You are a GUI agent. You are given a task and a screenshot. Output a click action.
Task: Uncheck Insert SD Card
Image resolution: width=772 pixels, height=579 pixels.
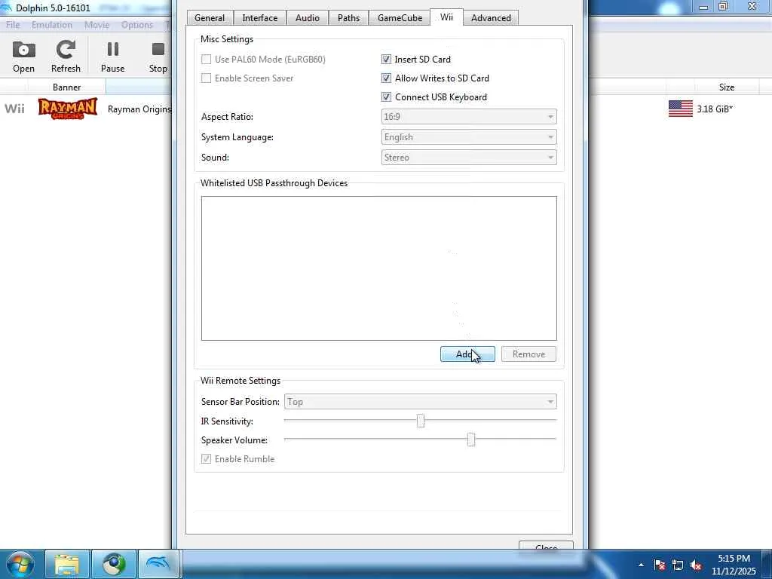point(387,59)
